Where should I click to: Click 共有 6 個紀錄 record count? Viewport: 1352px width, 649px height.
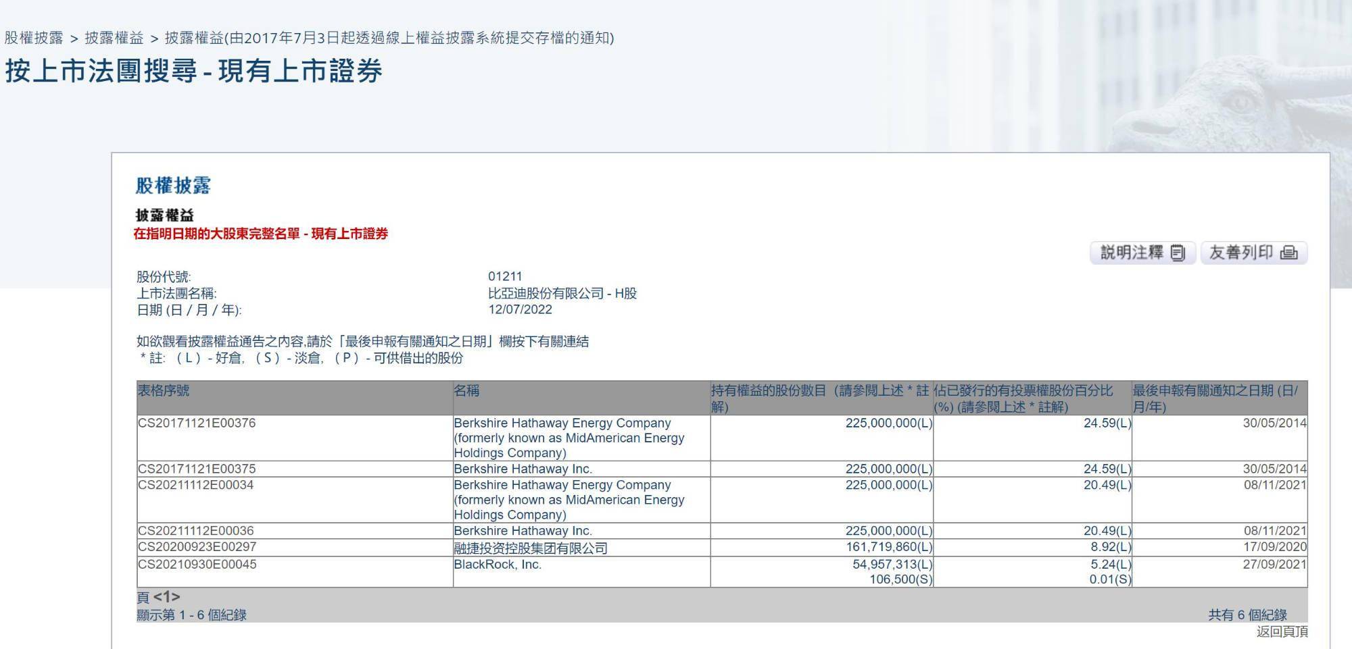point(1248,615)
